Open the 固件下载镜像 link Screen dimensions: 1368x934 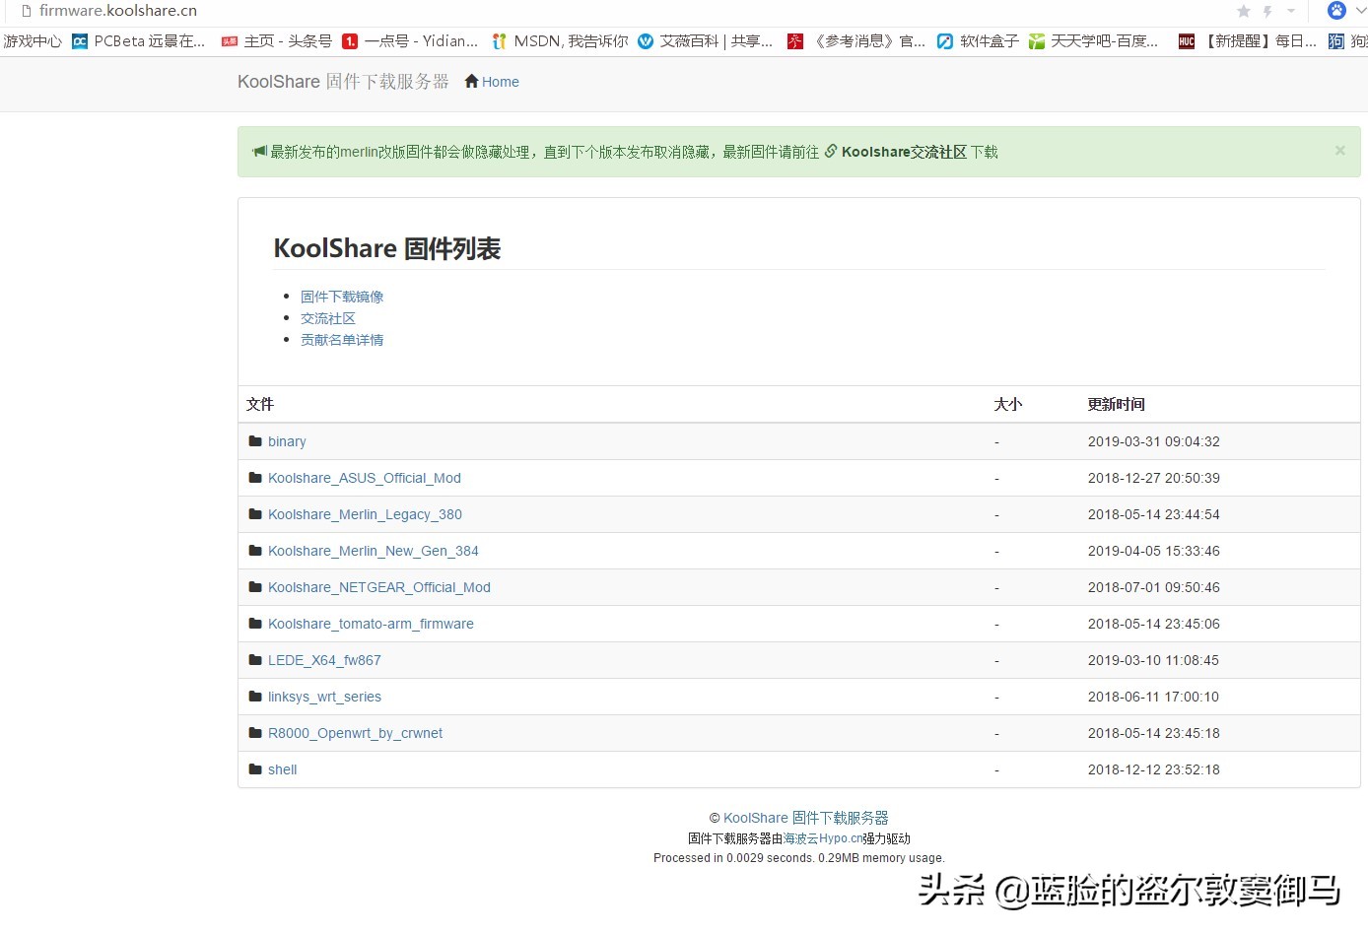click(342, 297)
